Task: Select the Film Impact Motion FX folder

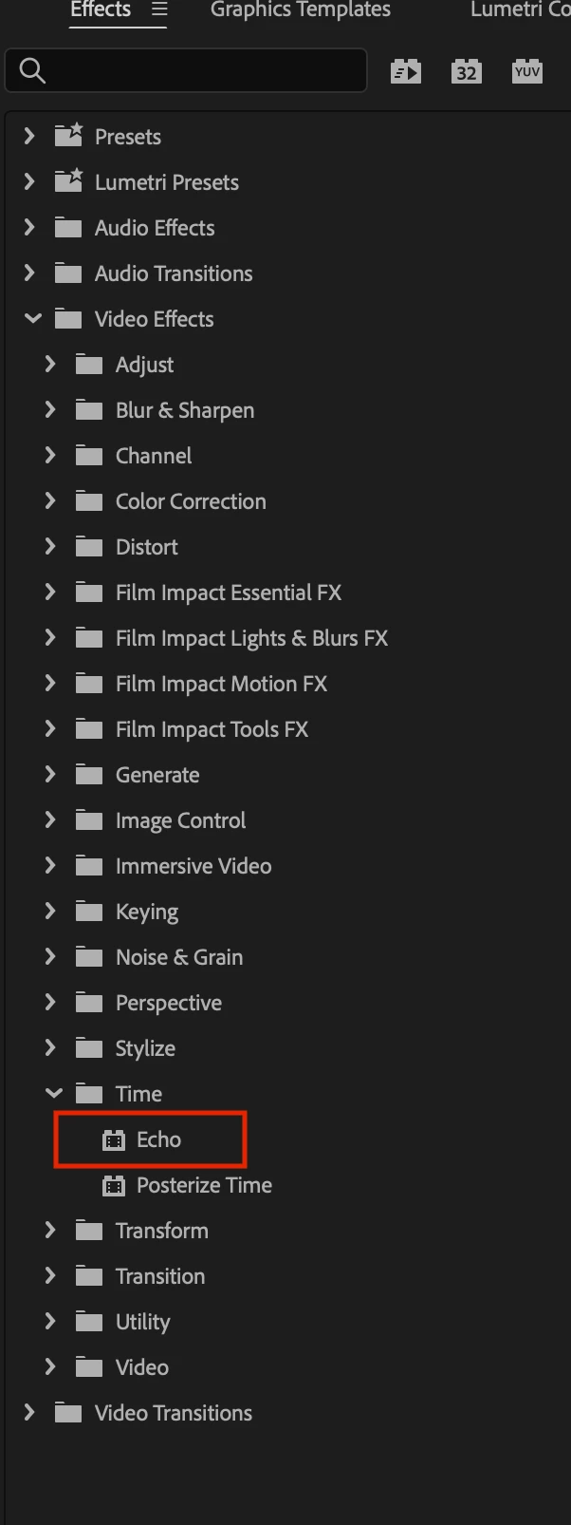Action: 221,684
